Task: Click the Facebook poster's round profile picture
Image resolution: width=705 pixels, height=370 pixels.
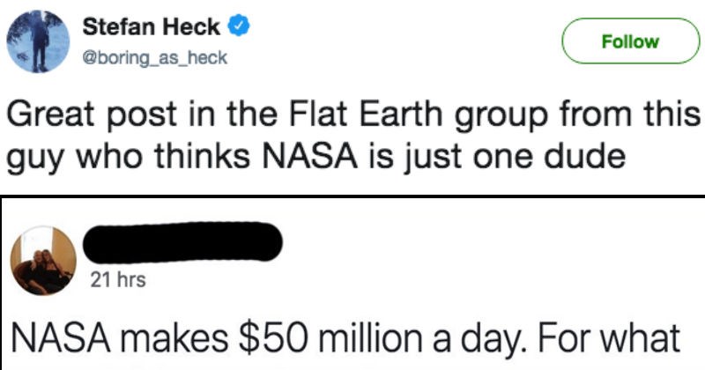Action: point(43,260)
